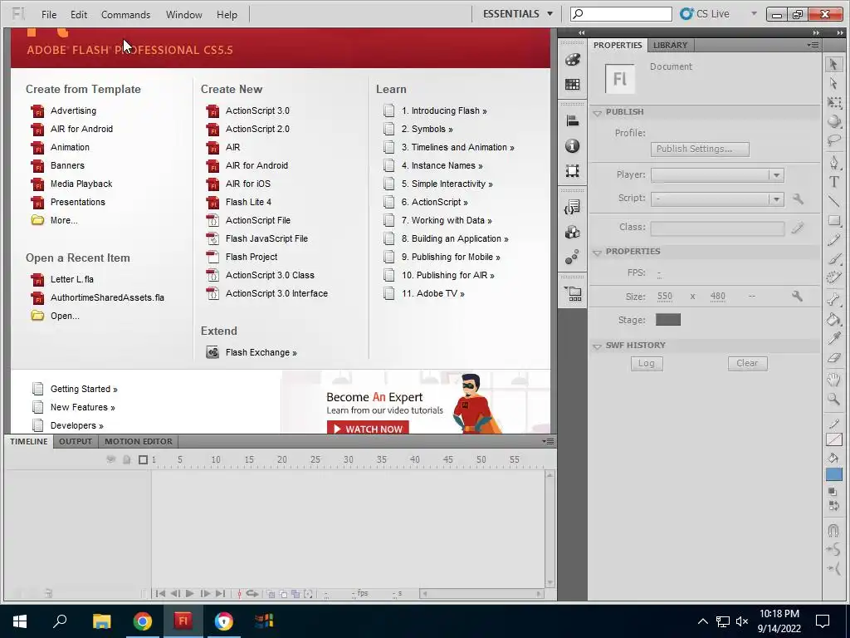The height and width of the screenshot is (638, 850).
Task: Open the ESSENTIALS workspace dropdown
Action: pyautogui.click(x=518, y=13)
